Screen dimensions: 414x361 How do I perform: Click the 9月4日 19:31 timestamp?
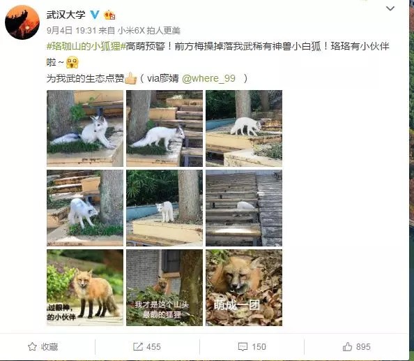pos(71,31)
